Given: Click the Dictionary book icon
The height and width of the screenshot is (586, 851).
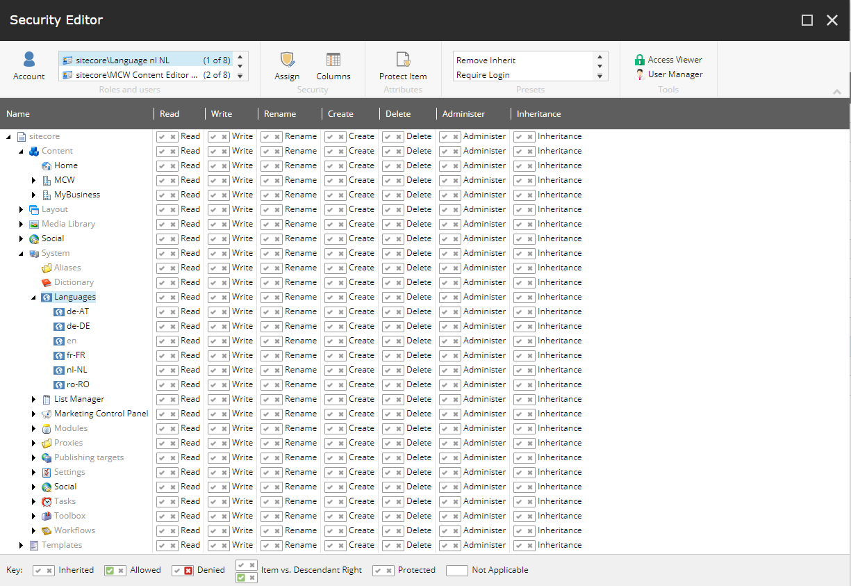Looking at the screenshot, I should tap(47, 282).
